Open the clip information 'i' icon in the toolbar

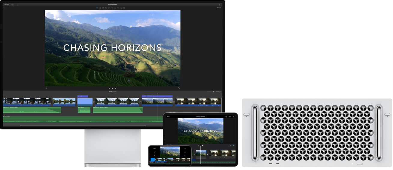[124, 8]
